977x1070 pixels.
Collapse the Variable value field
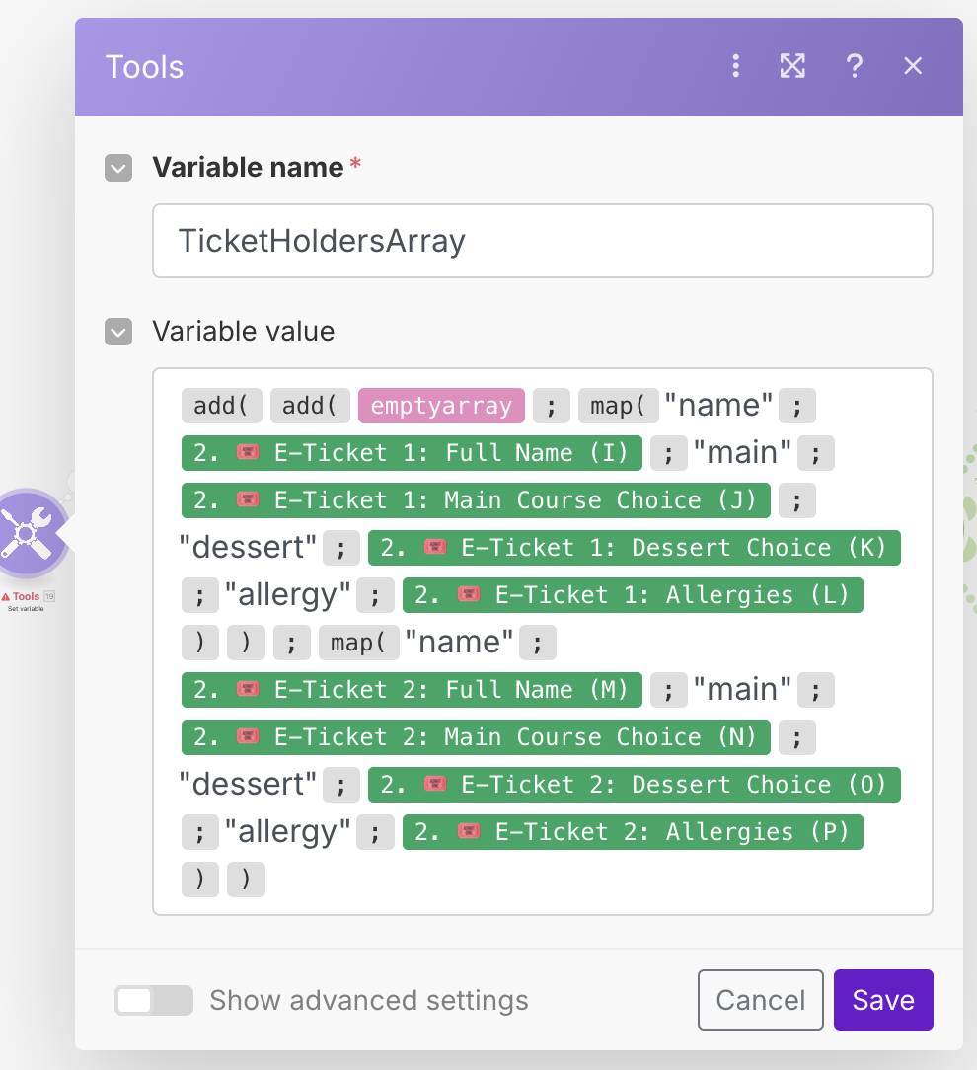click(x=118, y=331)
